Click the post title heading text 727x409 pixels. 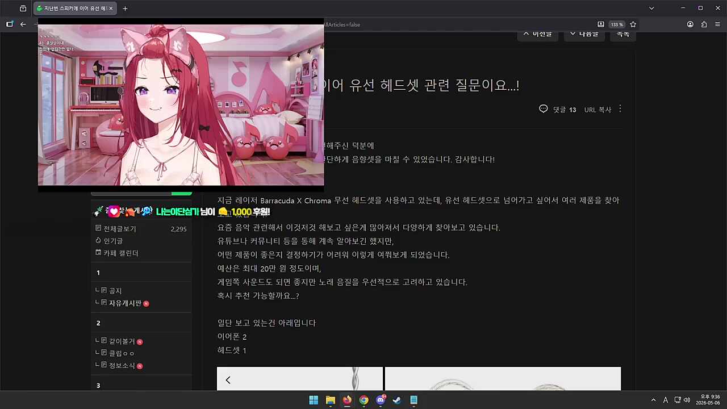(420, 86)
